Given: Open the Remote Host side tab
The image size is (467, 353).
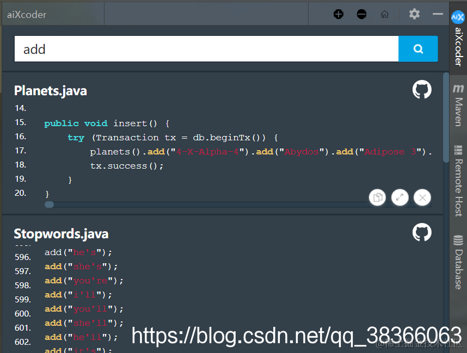Looking at the screenshot, I should 458,181.
